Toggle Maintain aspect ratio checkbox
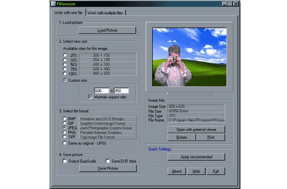This screenshot has height=189, width=287. pos(90,97)
